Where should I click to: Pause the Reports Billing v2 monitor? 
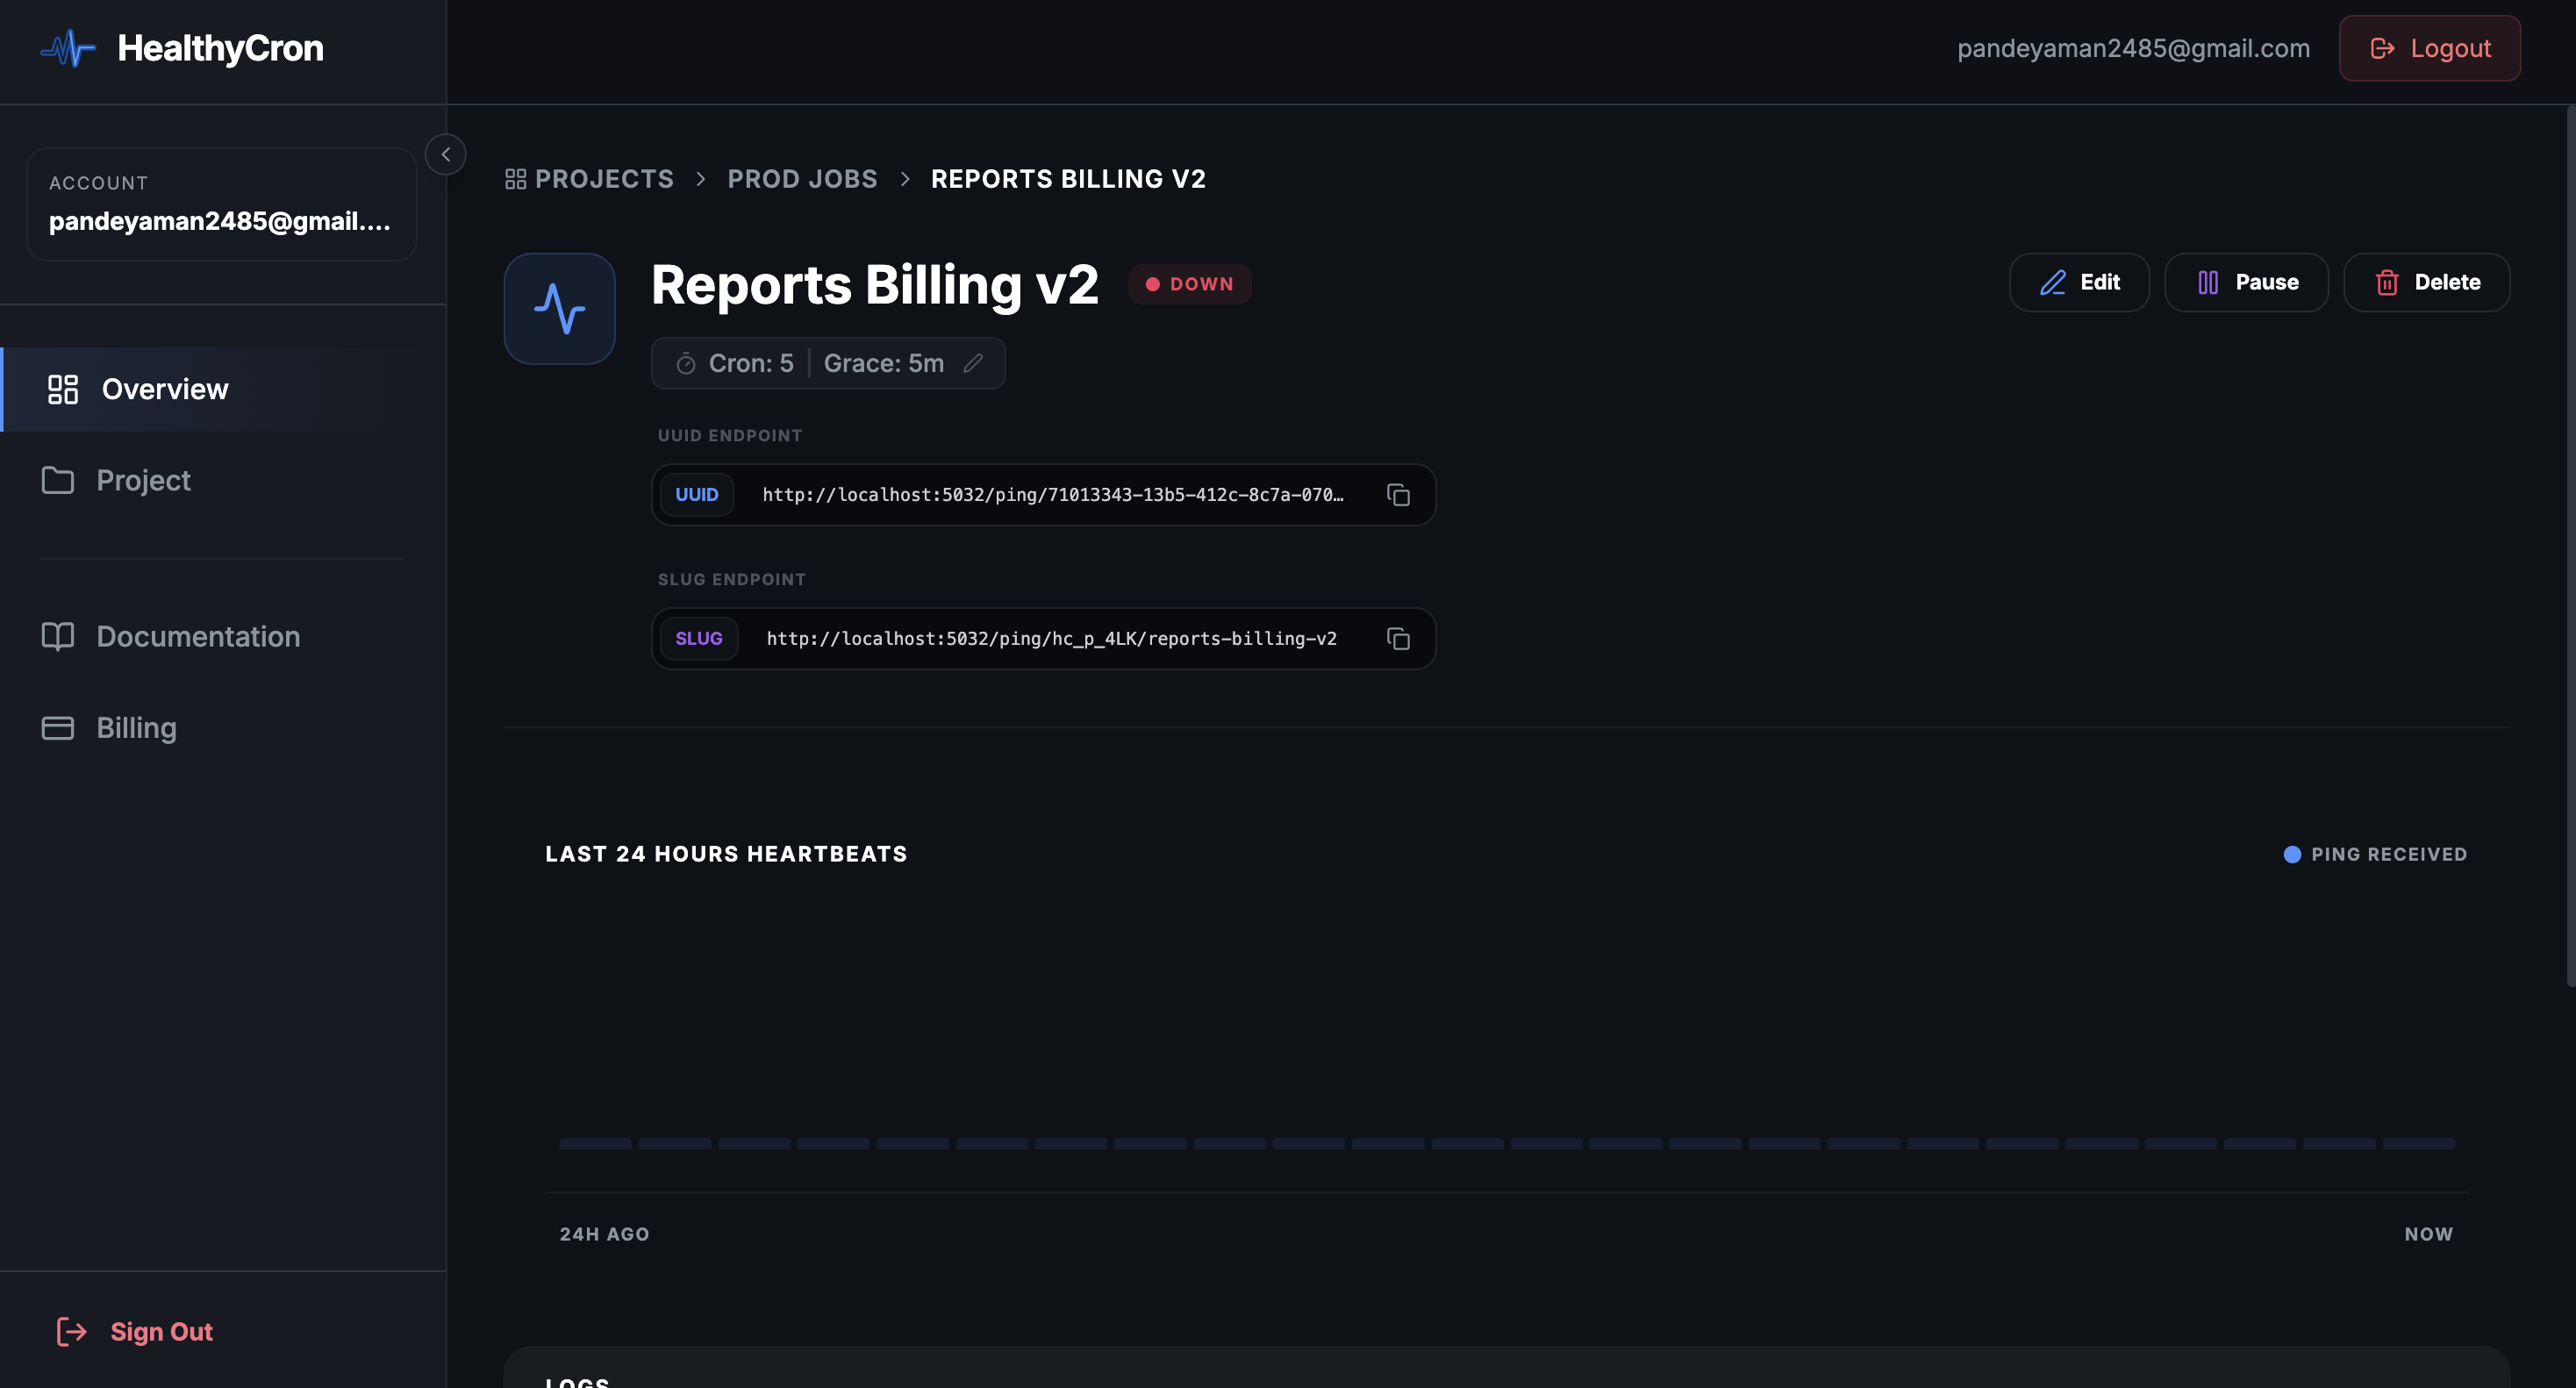point(2245,282)
